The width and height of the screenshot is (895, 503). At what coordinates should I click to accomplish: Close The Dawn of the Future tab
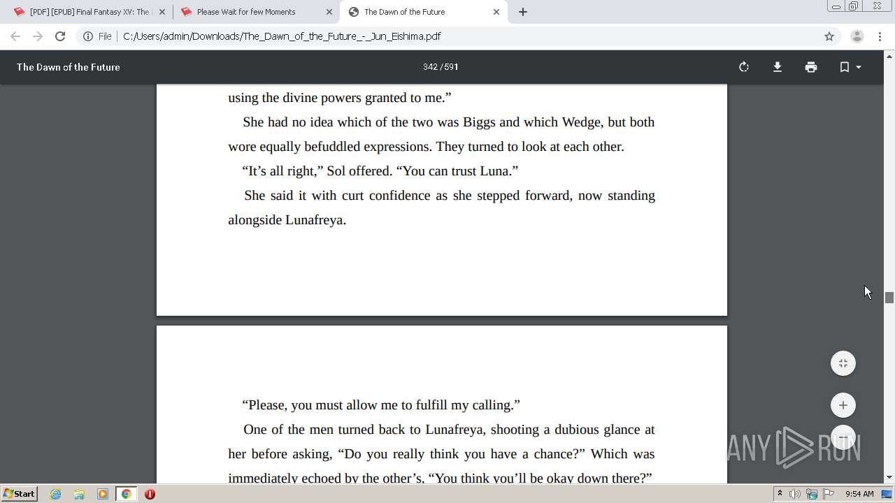point(496,12)
